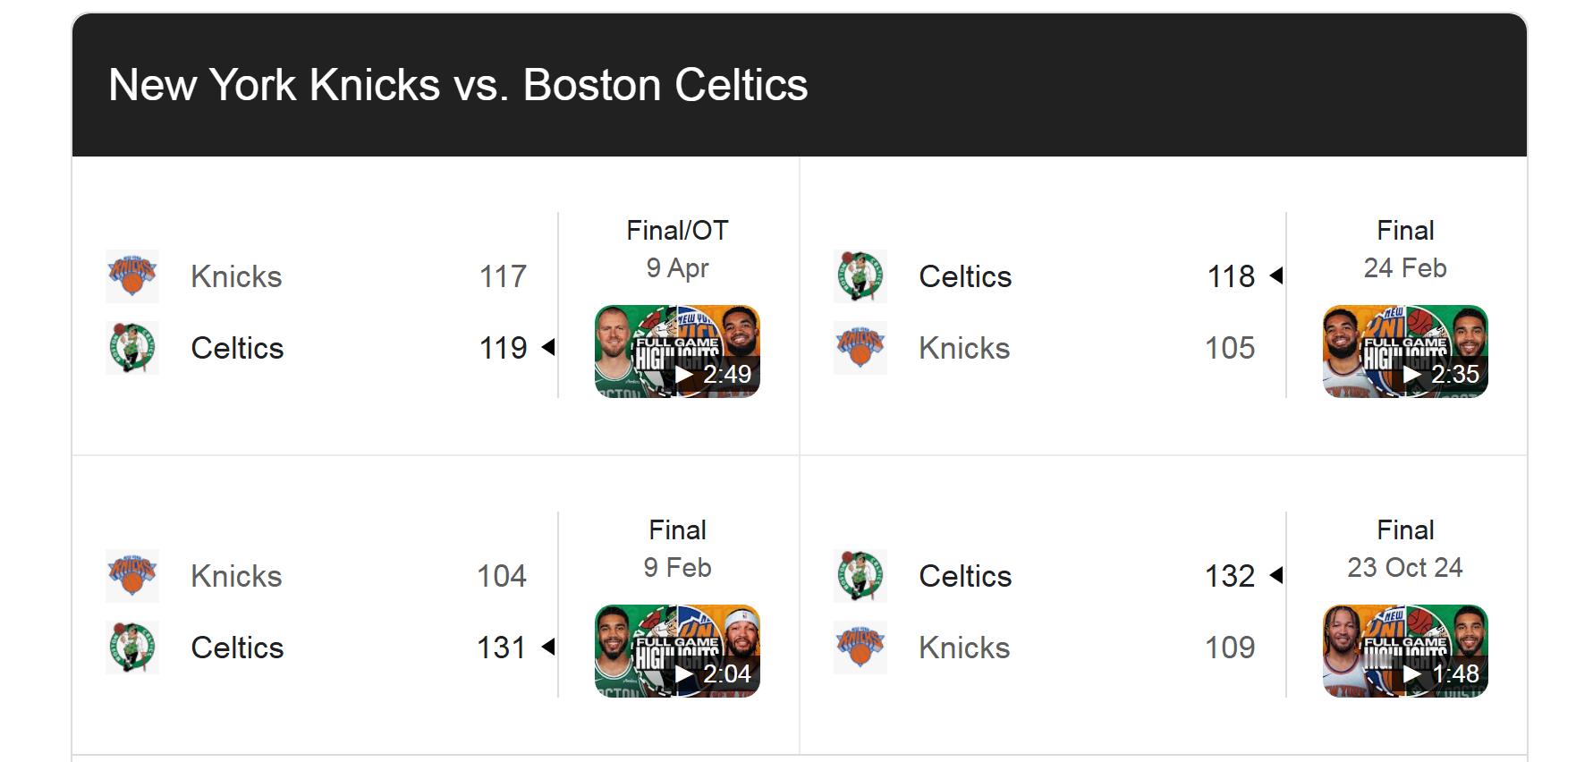Click Celtics logo in 24 Feb game
The image size is (1576, 762).
tap(860, 275)
